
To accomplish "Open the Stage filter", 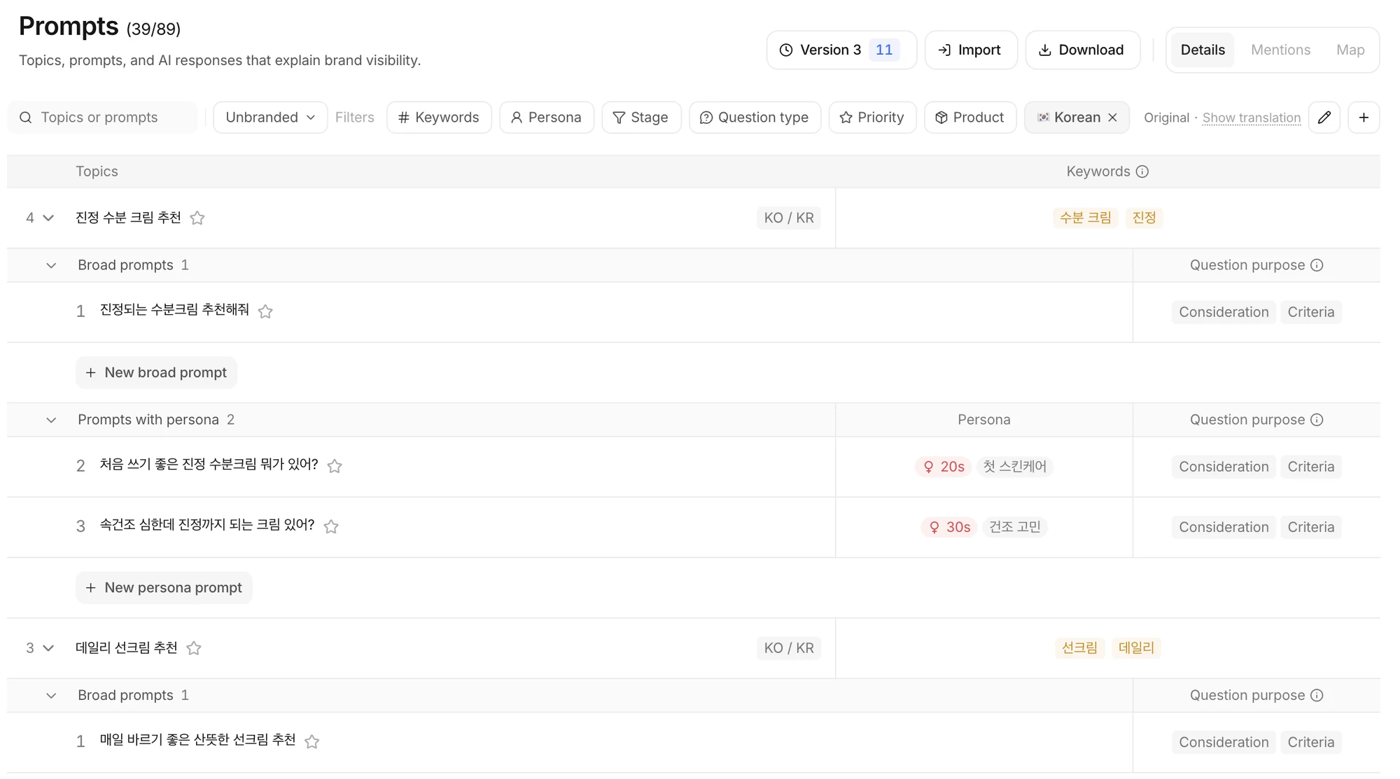I will pyautogui.click(x=641, y=118).
